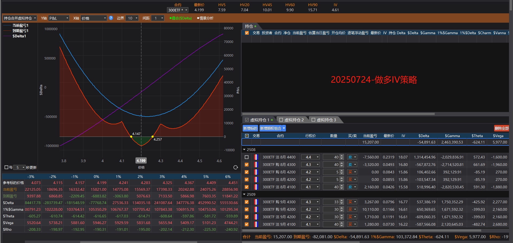Click trade icon for 300ETF 沽 8月 4200
Viewport: 513px width, 243px height.
(256, 180)
